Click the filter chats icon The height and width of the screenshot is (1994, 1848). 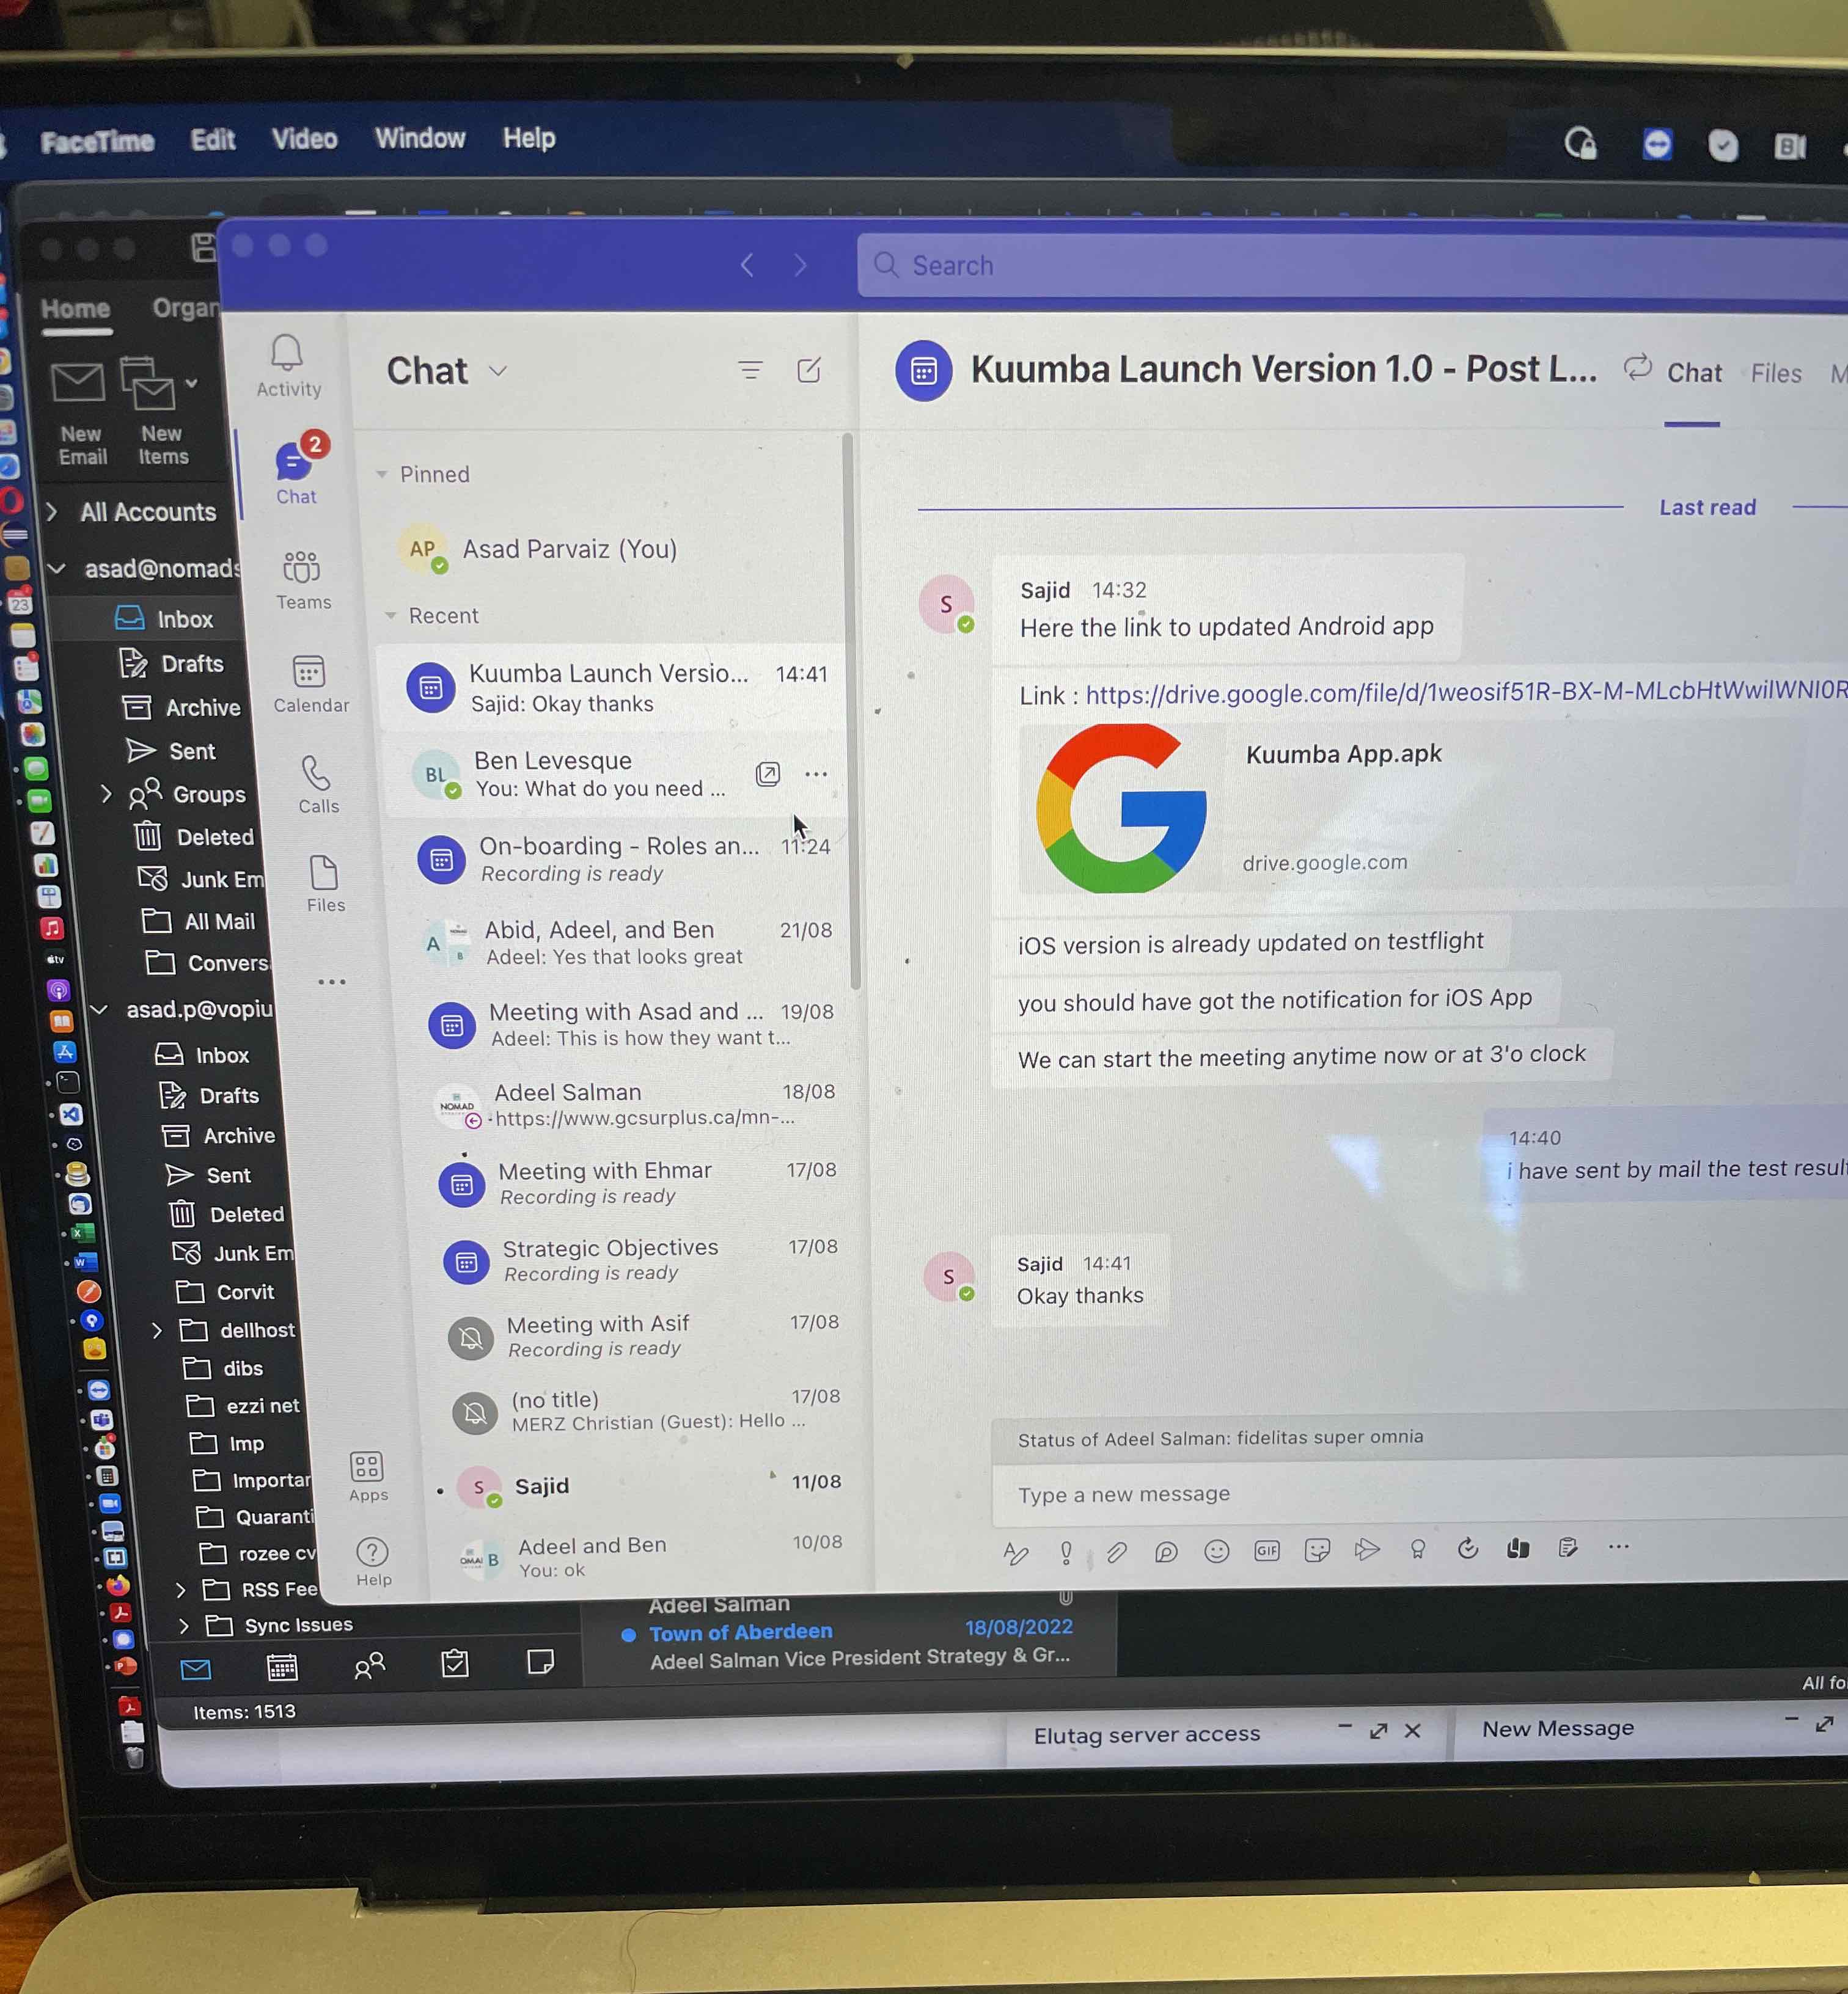pyautogui.click(x=750, y=371)
